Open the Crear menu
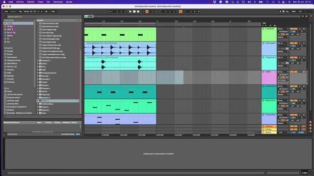The image size is (314, 176). click(x=40, y=2)
